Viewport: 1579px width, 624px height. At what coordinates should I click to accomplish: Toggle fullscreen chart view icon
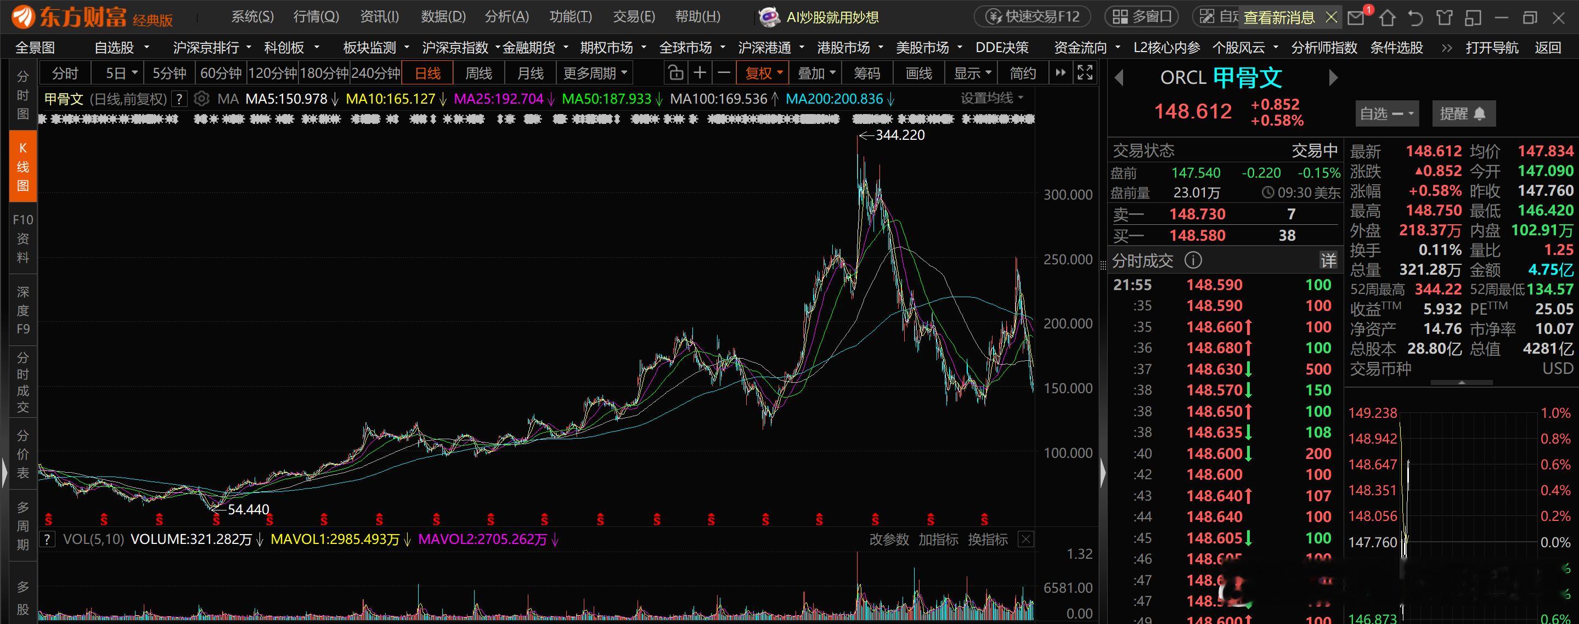pos(1085,73)
